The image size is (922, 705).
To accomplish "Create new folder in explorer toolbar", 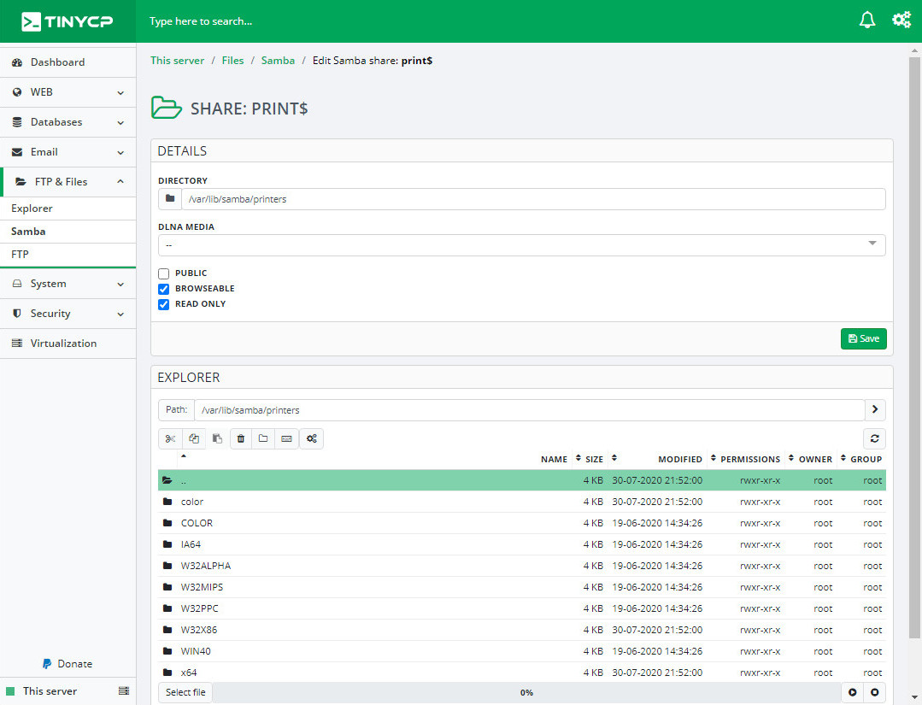I will click(263, 438).
